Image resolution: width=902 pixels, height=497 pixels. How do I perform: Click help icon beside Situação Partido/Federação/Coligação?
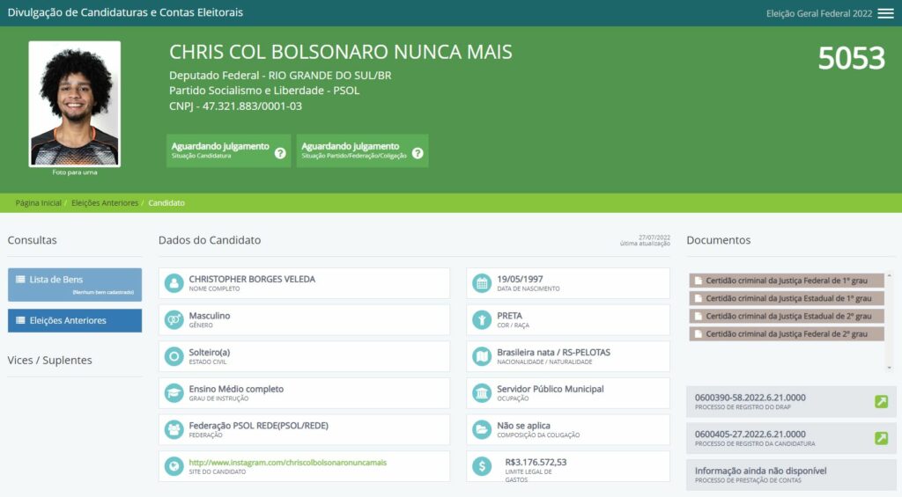coord(418,153)
